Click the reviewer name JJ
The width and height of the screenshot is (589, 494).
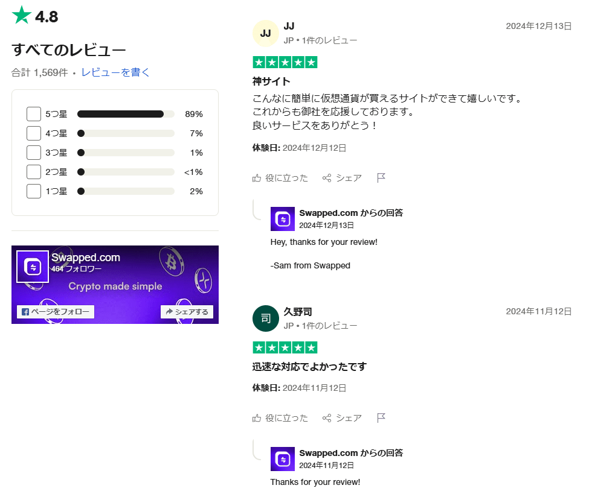[x=289, y=26]
